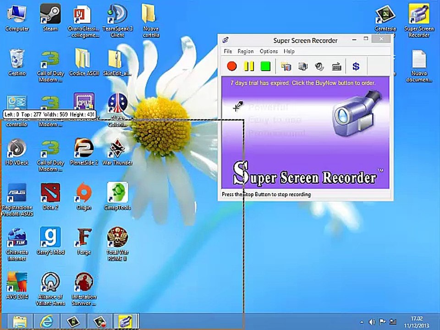Select the GmapTools shortcut
The image size is (440, 330).
point(117,197)
